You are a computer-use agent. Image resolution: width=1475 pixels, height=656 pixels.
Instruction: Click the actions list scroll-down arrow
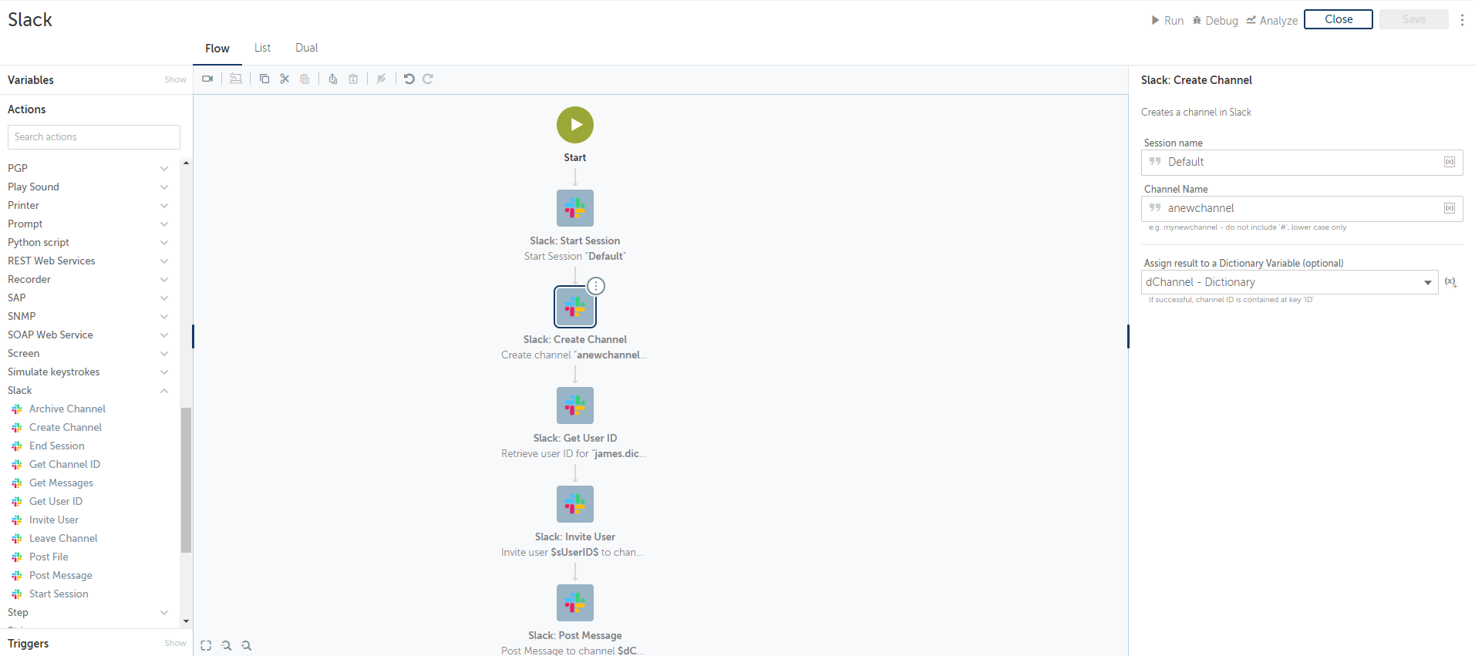coord(186,621)
